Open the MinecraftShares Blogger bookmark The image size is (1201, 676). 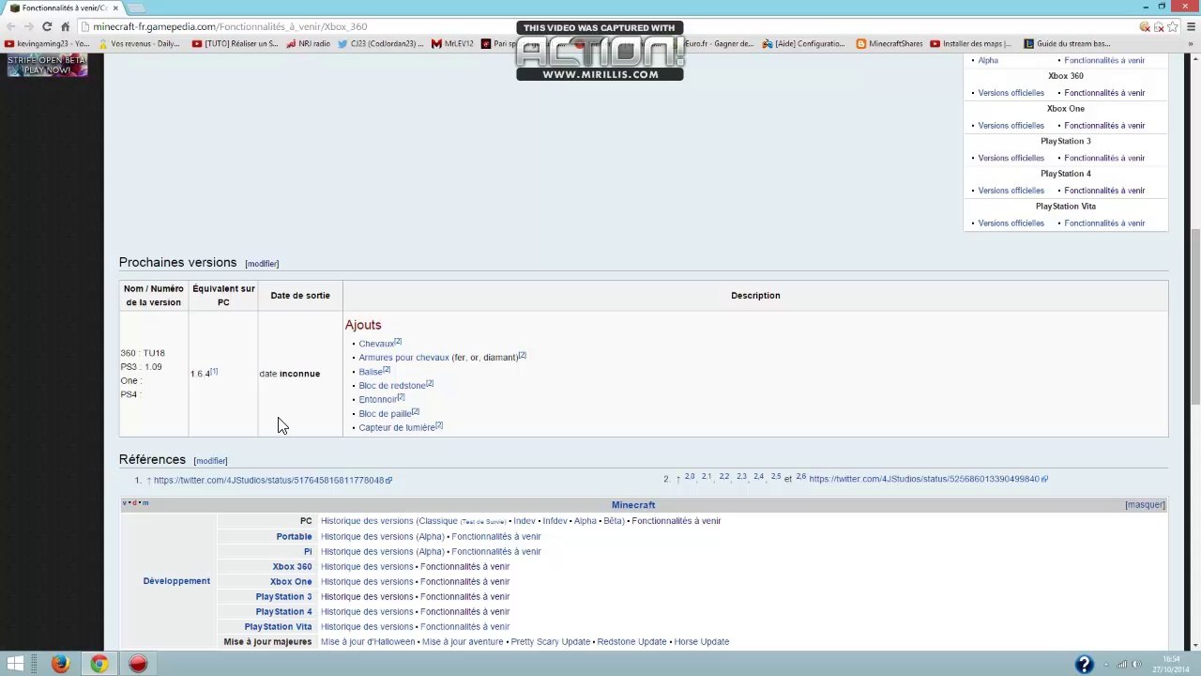click(x=889, y=43)
